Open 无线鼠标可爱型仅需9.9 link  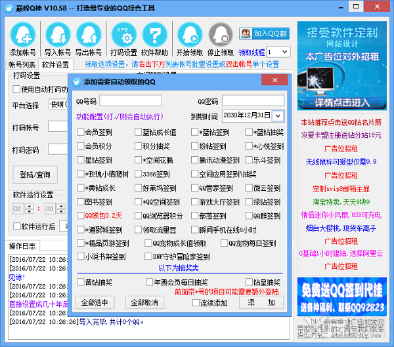coord(341,162)
